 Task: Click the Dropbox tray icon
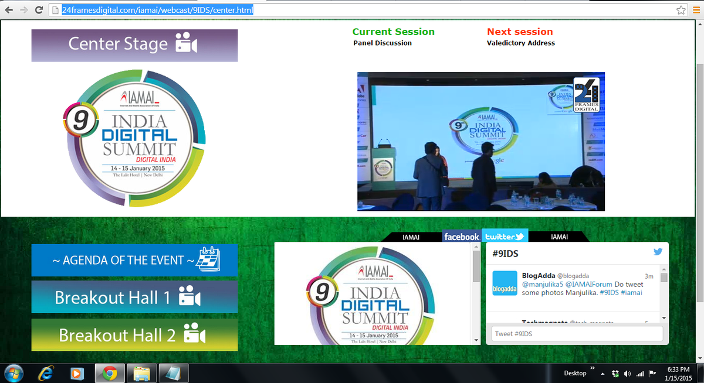[x=615, y=374]
